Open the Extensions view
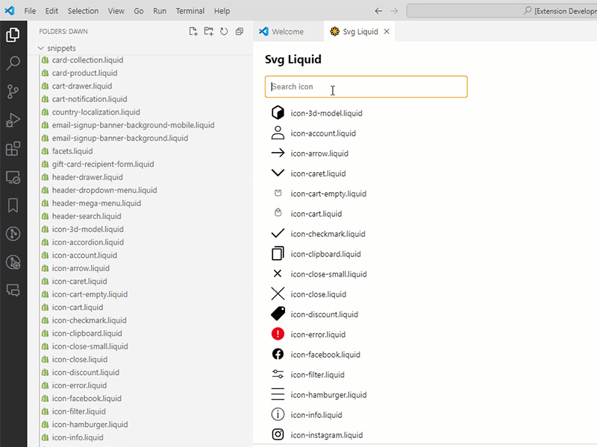 [x=13, y=148]
